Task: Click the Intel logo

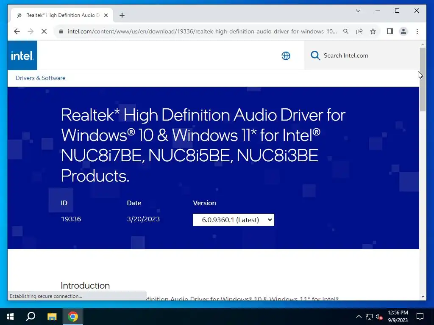Action: (x=22, y=55)
